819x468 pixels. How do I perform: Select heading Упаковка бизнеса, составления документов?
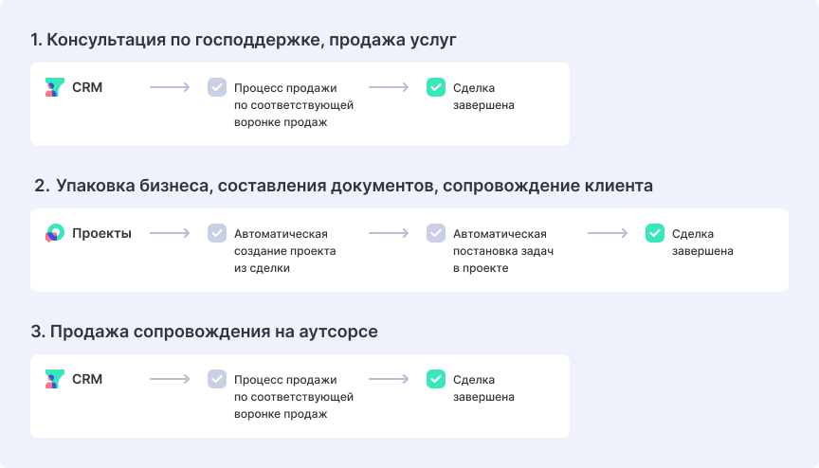coord(343,186)
